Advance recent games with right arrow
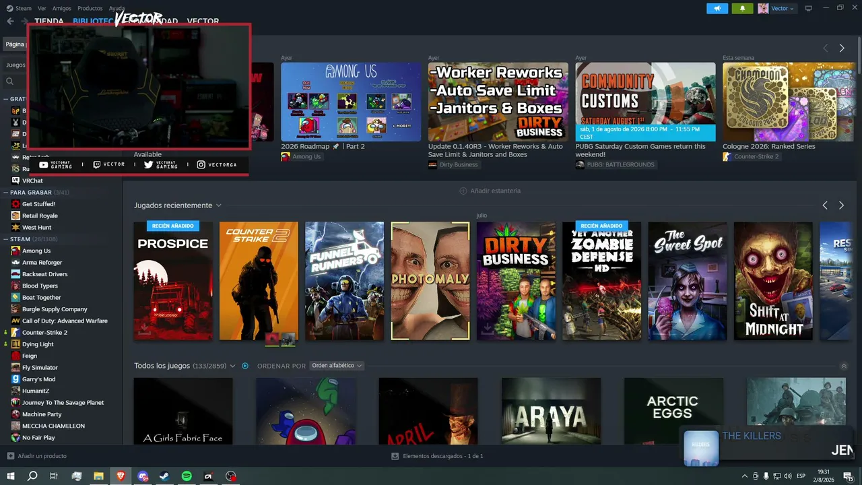Screen dimensions: 862x485 (841, 205)
